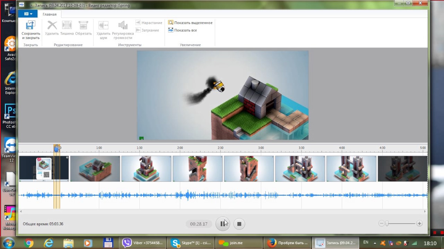Viewport: 444px width, 249px height.
Task: Open the Internet Explorer desktop shortcut
Action: coord(10,83)
